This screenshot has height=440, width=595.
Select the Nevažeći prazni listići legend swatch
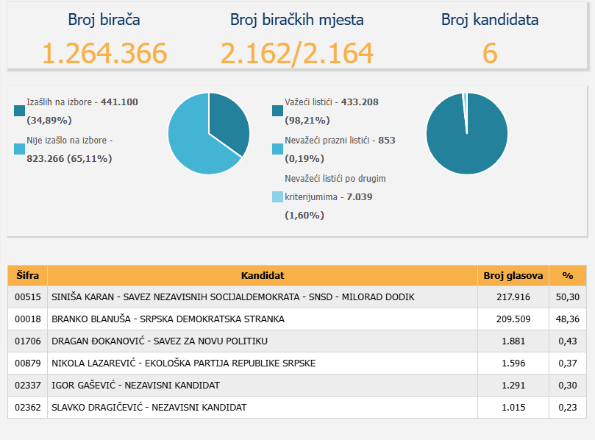point(277,149)
